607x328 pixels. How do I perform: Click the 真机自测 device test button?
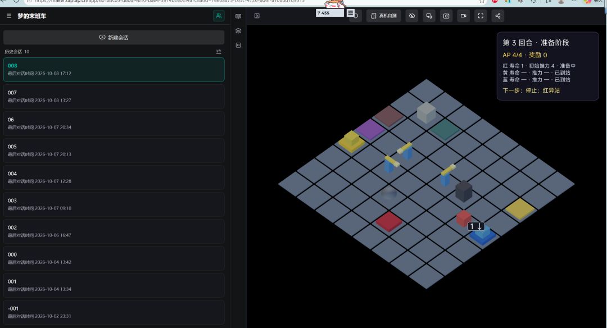384,16
